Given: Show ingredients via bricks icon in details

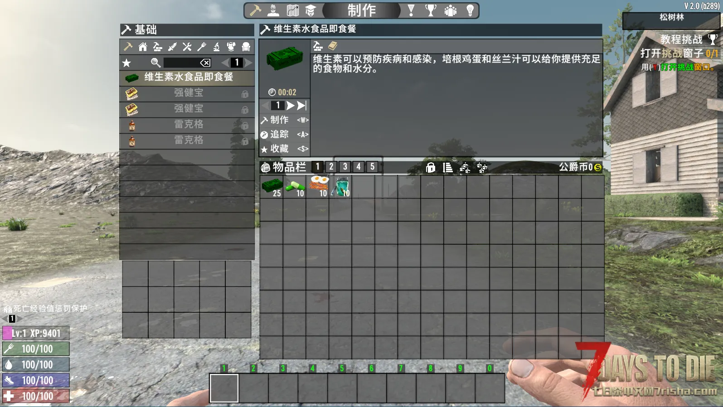Looking at the screenshot, I should [x=318, y=46].
